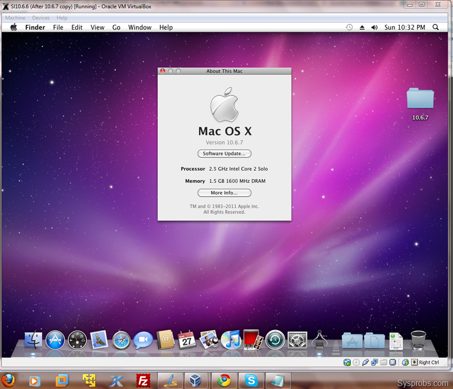Image resolution: width=453 pixels, height=389 pixels.
Task: Open Firefox from Windows taskbar
Action: point(9,380)
